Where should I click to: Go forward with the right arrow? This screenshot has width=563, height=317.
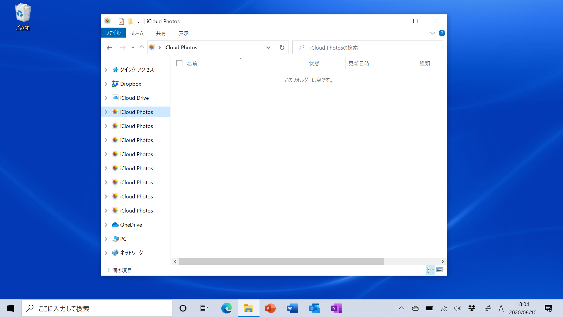coord(123,48)
